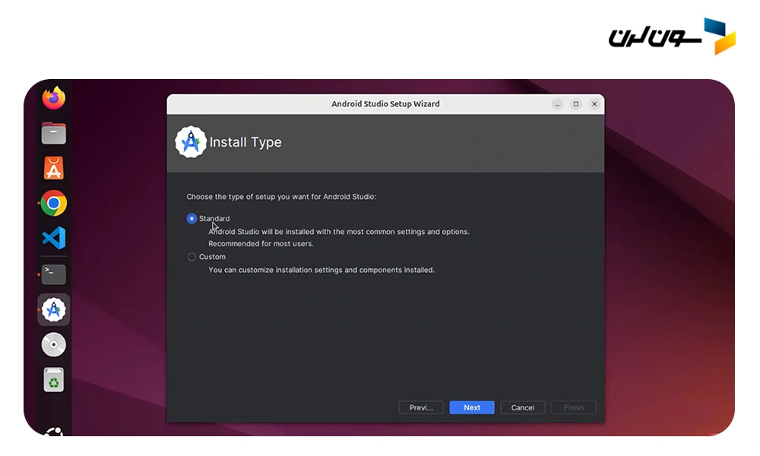Close the Android Studio Setup Wizard

click(x=594, y=104)
